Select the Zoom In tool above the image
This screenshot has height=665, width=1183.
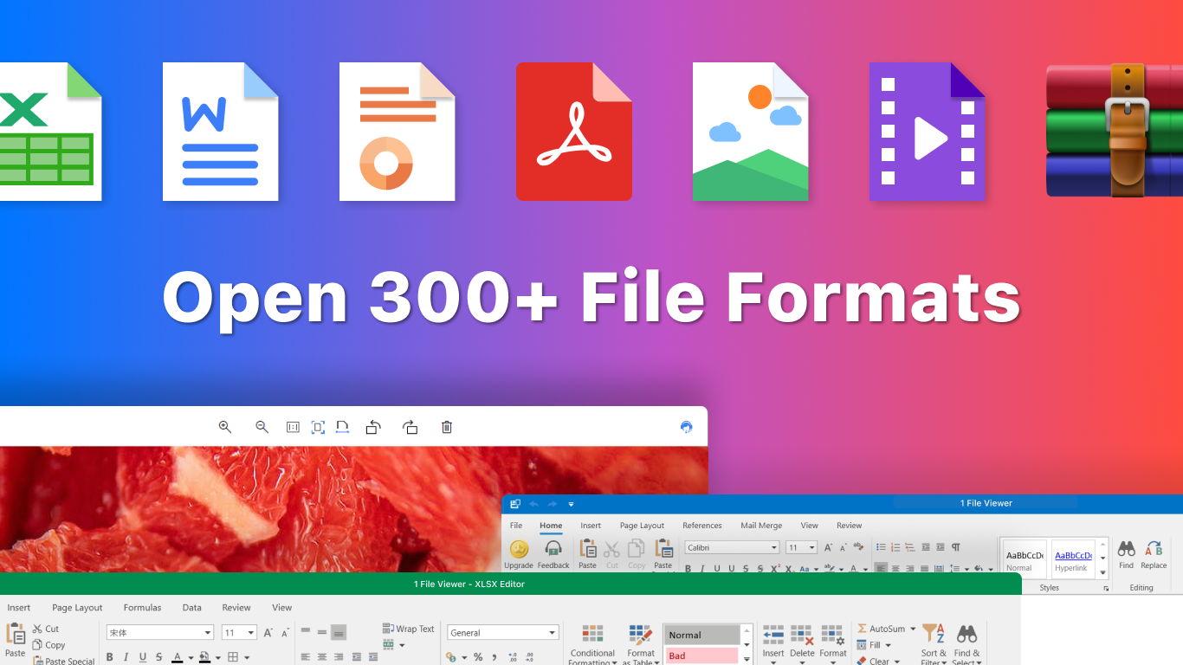[x=224, y=427]
